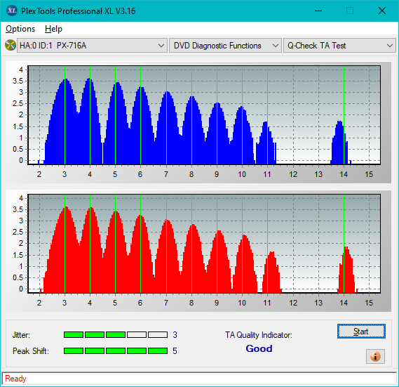399x387 pixels.
Task: Expand the DVD Diagnostic Functions dropdown
Action: point(225,46)
